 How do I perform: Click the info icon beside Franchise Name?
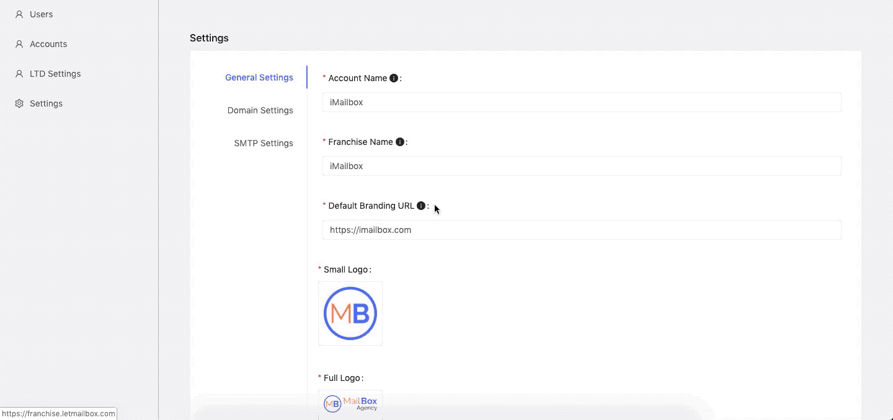(400, 142)
